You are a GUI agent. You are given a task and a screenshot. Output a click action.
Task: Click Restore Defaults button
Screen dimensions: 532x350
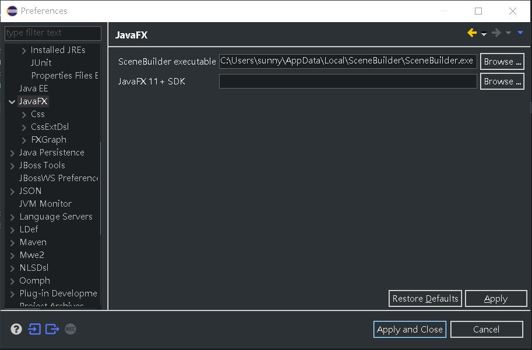tap(425, 298)
